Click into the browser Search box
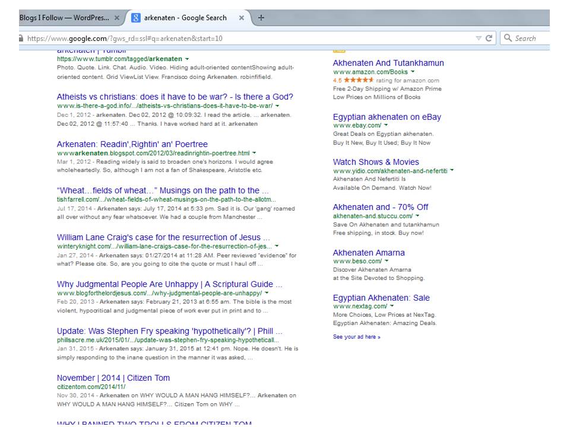Viewport: 570px width, 427px height. point(531,38)
